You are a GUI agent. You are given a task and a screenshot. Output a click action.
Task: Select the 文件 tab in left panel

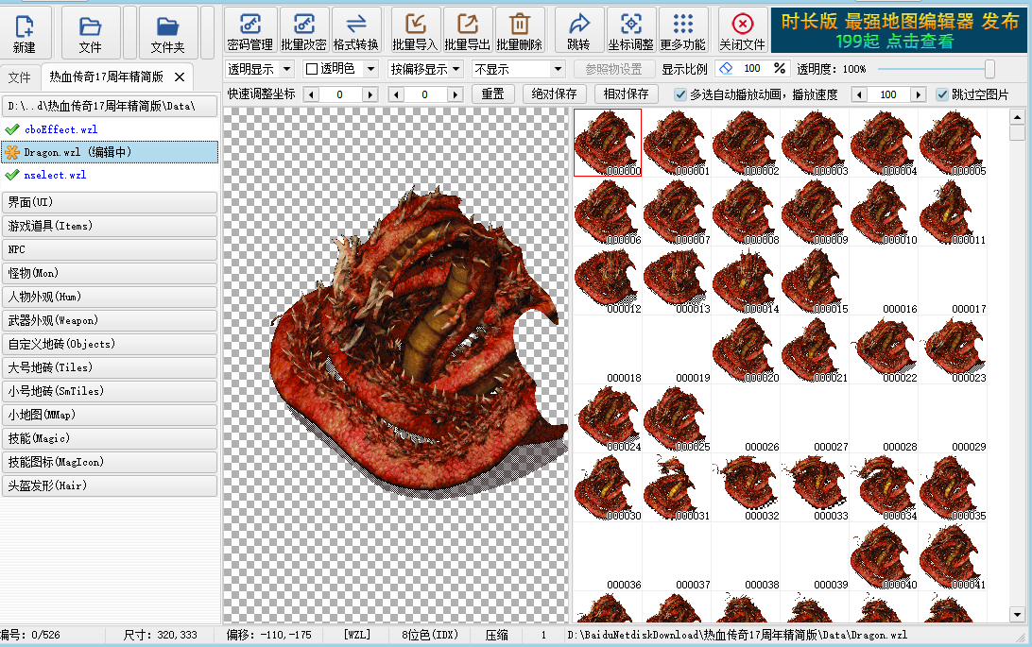[x=20, y=77]
